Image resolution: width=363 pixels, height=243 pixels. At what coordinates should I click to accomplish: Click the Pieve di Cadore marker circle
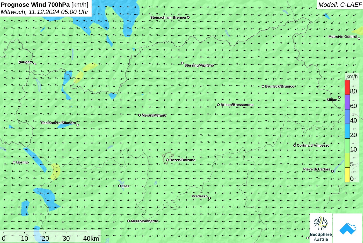click(332, 171)
